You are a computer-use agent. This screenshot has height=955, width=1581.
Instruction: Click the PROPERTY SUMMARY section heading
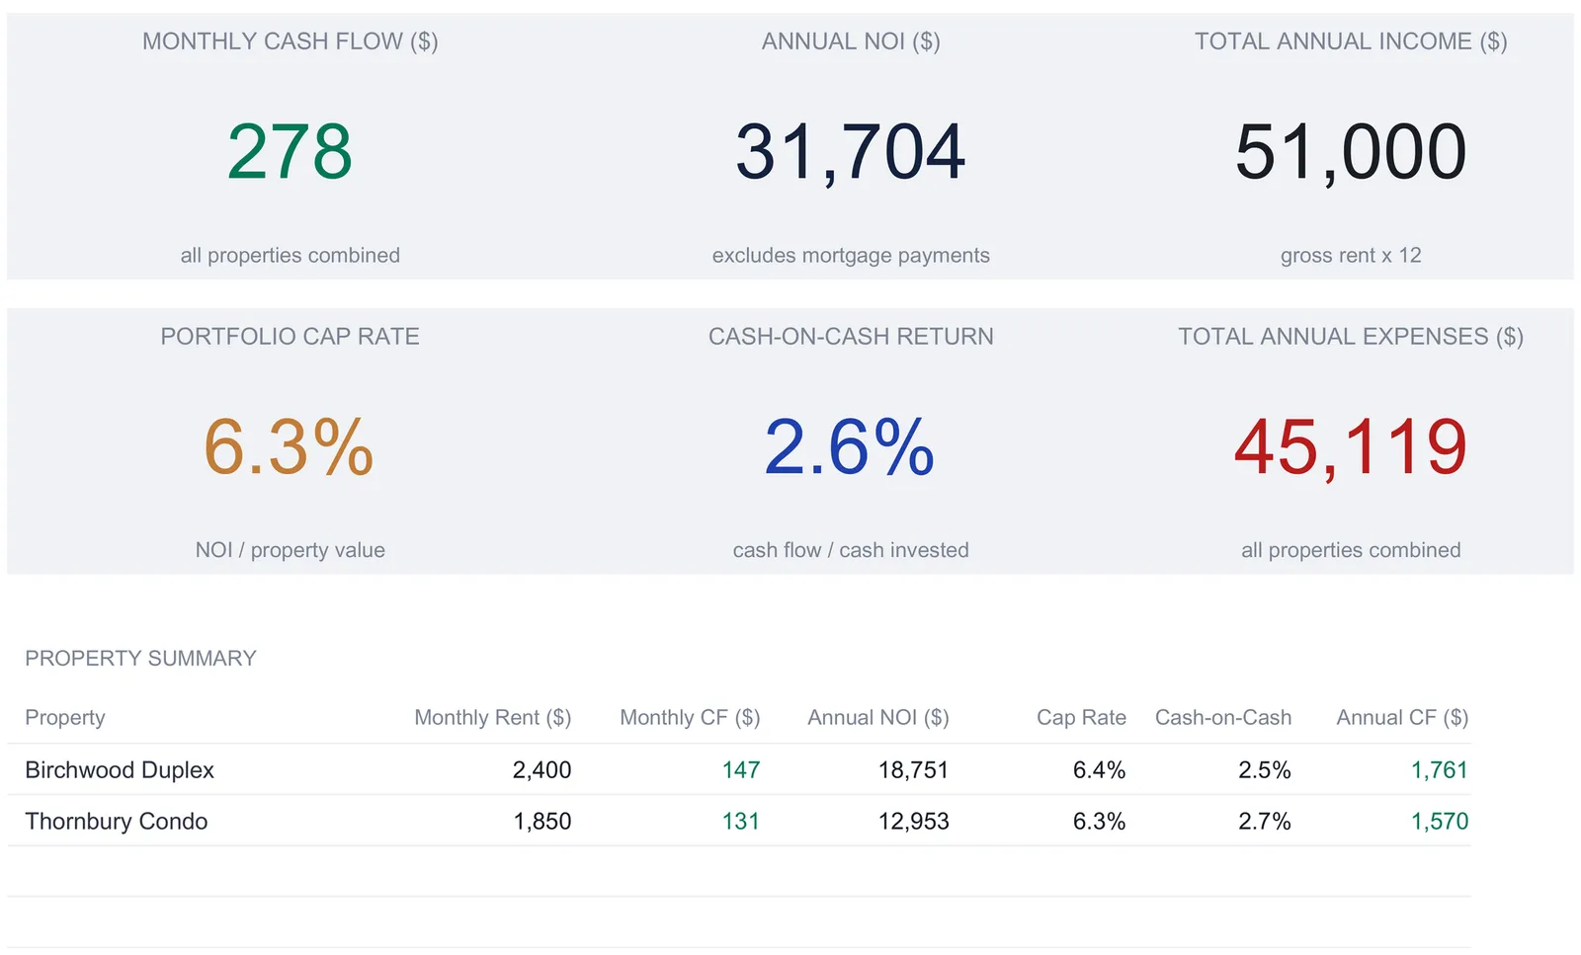point(140,659)
